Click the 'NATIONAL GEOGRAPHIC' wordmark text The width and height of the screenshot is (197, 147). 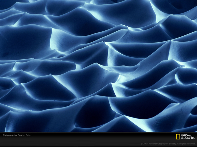click(188, 137)
